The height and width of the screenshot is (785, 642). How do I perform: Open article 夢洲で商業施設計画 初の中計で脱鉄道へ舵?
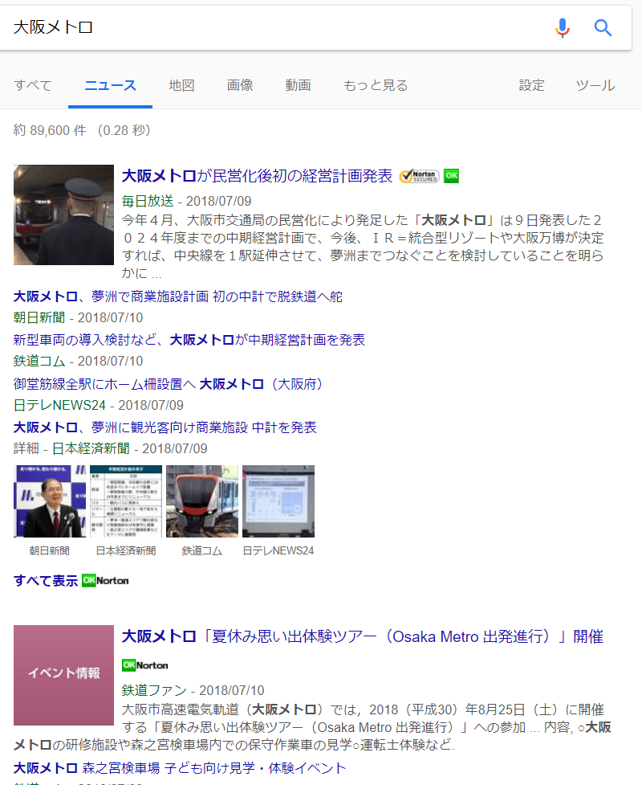coord(177,296)
